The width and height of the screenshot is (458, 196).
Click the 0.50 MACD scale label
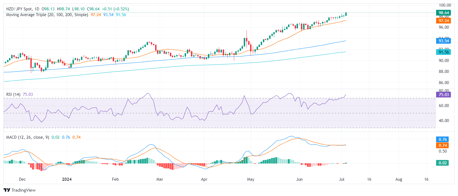coord(443,151)
